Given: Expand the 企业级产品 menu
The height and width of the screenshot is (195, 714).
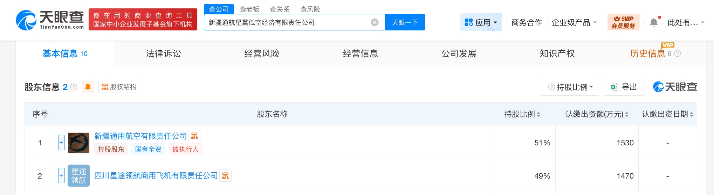Looking at the screenshot, I should [574, 22].
